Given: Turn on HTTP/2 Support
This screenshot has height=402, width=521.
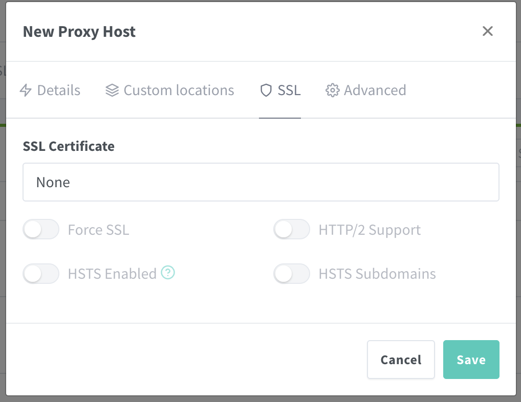Looking at the screenshot, I should click(x=292, y=229).
